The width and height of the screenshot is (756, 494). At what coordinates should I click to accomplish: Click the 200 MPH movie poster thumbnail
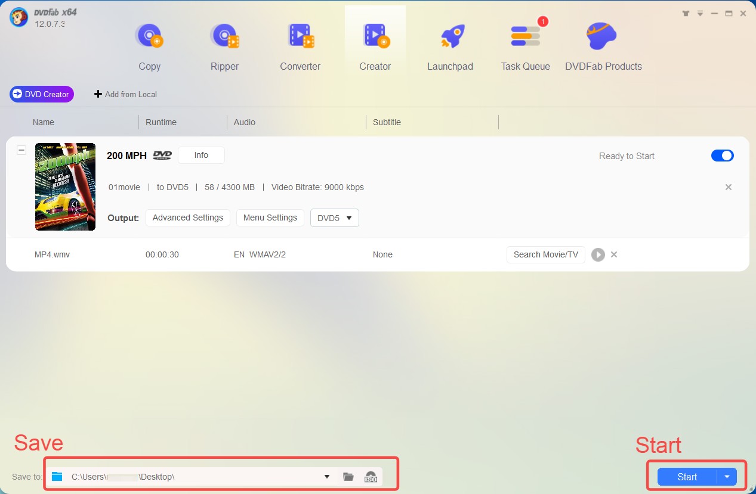[65, 187]
